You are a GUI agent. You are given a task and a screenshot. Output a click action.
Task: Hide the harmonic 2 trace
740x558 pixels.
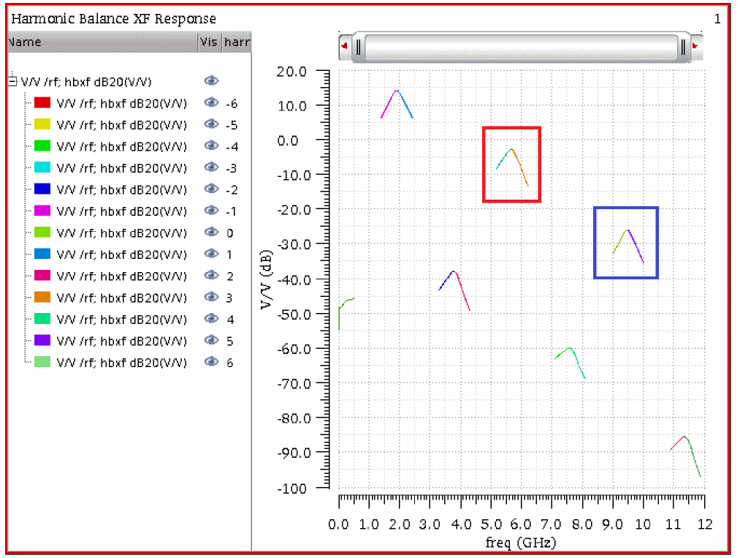tap(211, 276)
